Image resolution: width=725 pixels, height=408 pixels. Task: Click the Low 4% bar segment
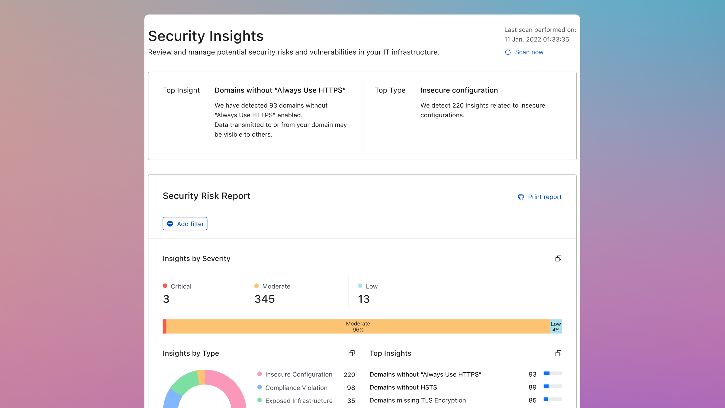[x=556, y=326]
